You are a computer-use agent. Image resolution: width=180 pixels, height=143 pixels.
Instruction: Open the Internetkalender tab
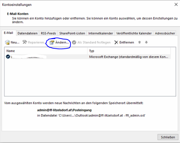[100, 33]
